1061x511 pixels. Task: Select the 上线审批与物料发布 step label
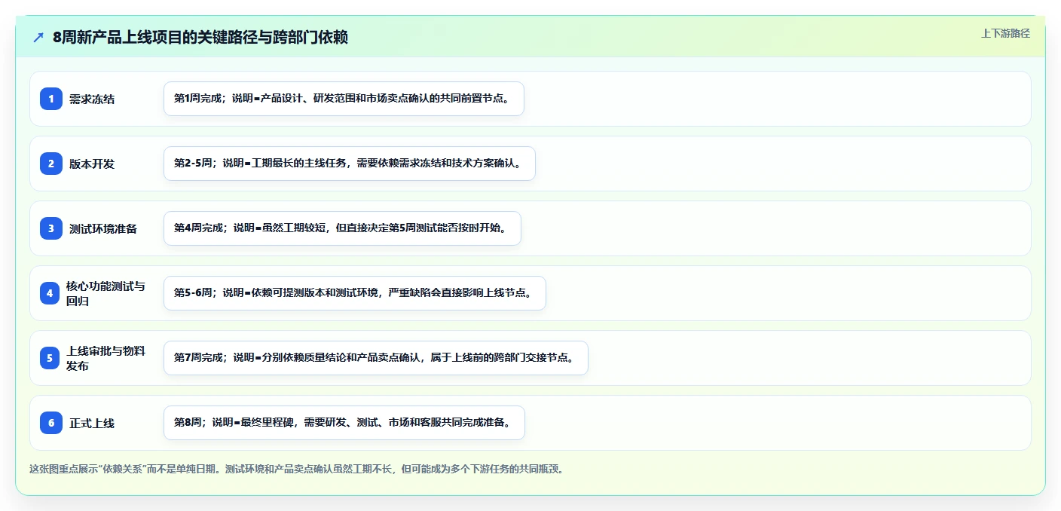[105, 358]
